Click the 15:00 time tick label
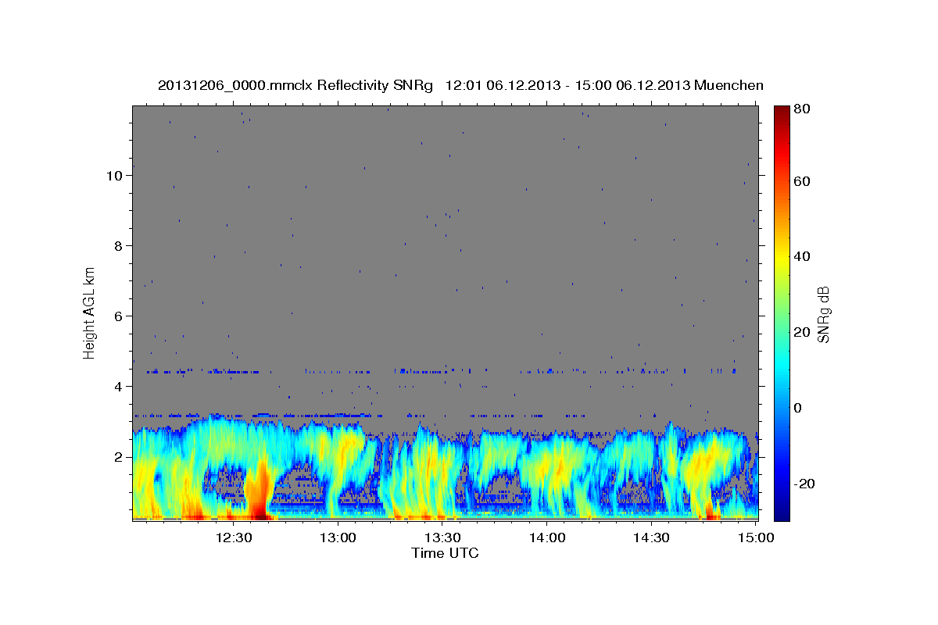Image resolution: width=938 pixels, height=625 pixels. (756, 537)
